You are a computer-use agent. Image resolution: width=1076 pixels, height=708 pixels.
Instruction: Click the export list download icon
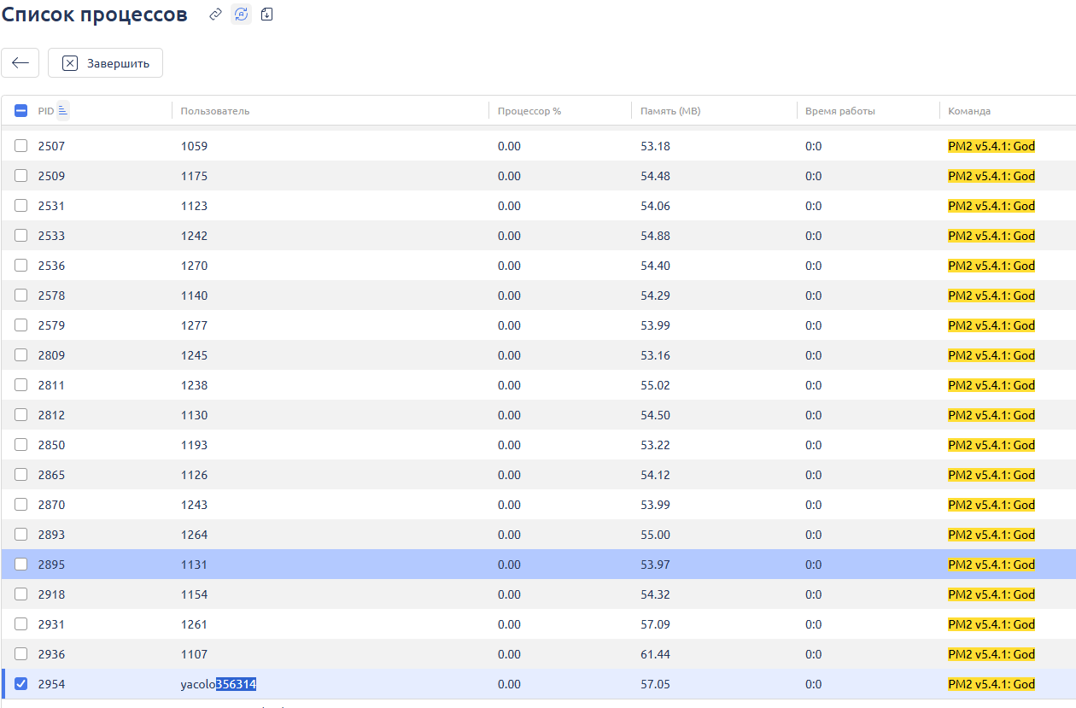267,15
